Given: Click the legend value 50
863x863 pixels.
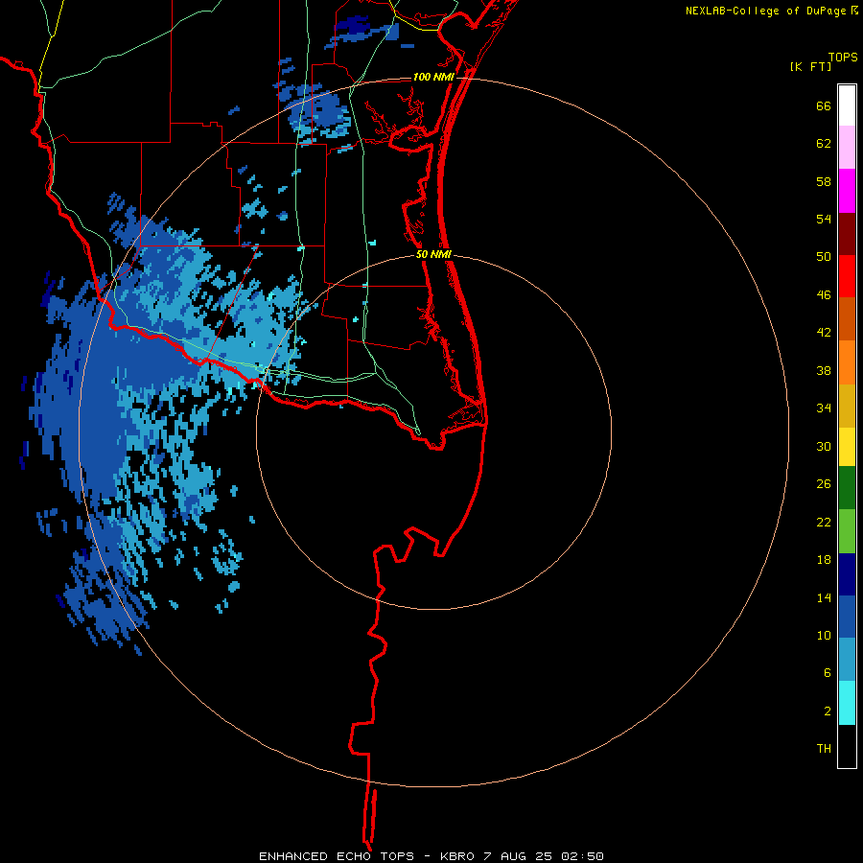Looking at the screenshot, I should (x=824, y=256).
